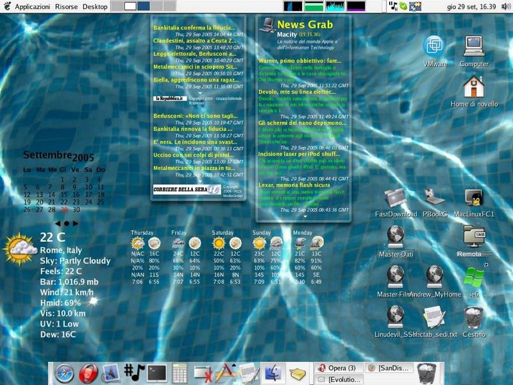Image resolution: width=513 pixels, height=385 pixels.
Task: Expand la Repubblica headlines with the down arrow
Action: [200, 93]
